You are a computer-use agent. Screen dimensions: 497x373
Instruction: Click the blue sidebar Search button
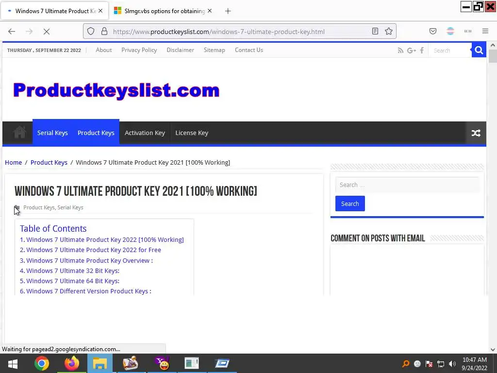[350, 203]
